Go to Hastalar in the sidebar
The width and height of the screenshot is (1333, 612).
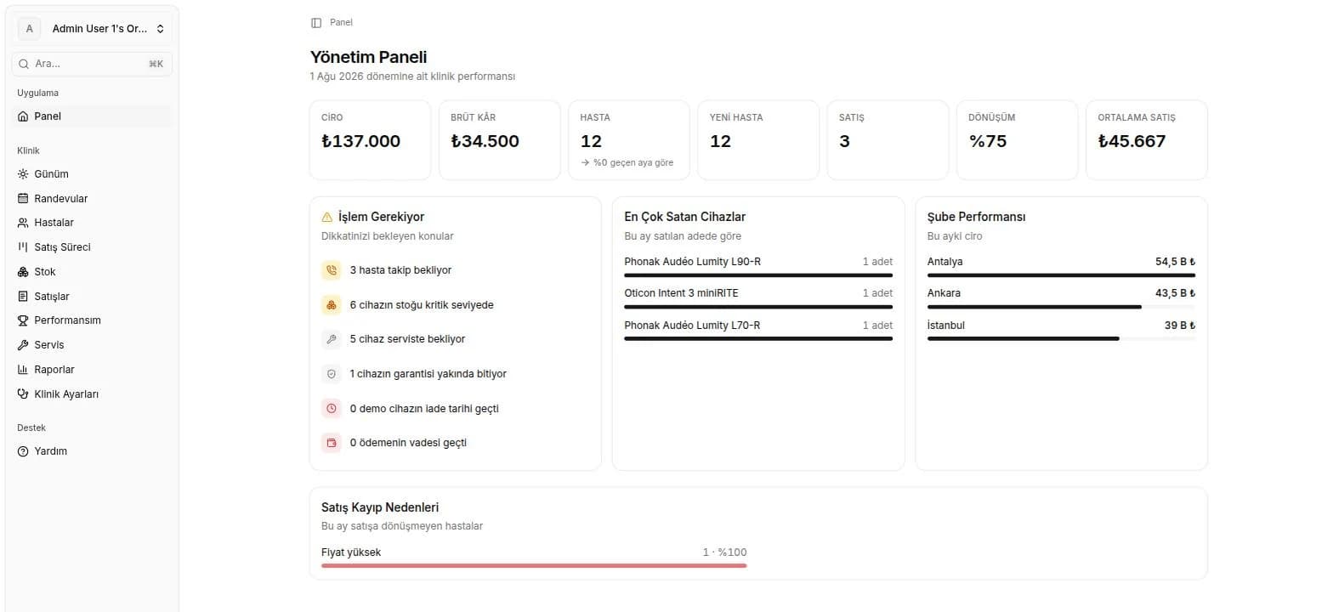coord(92,223)
